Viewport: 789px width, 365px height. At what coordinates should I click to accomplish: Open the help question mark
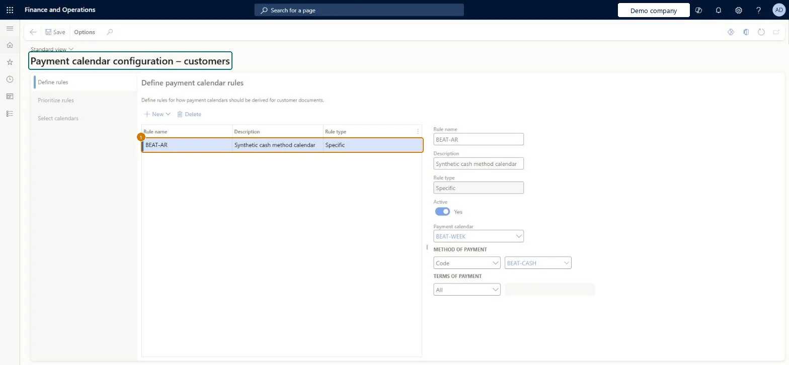(x=759, y=10)
